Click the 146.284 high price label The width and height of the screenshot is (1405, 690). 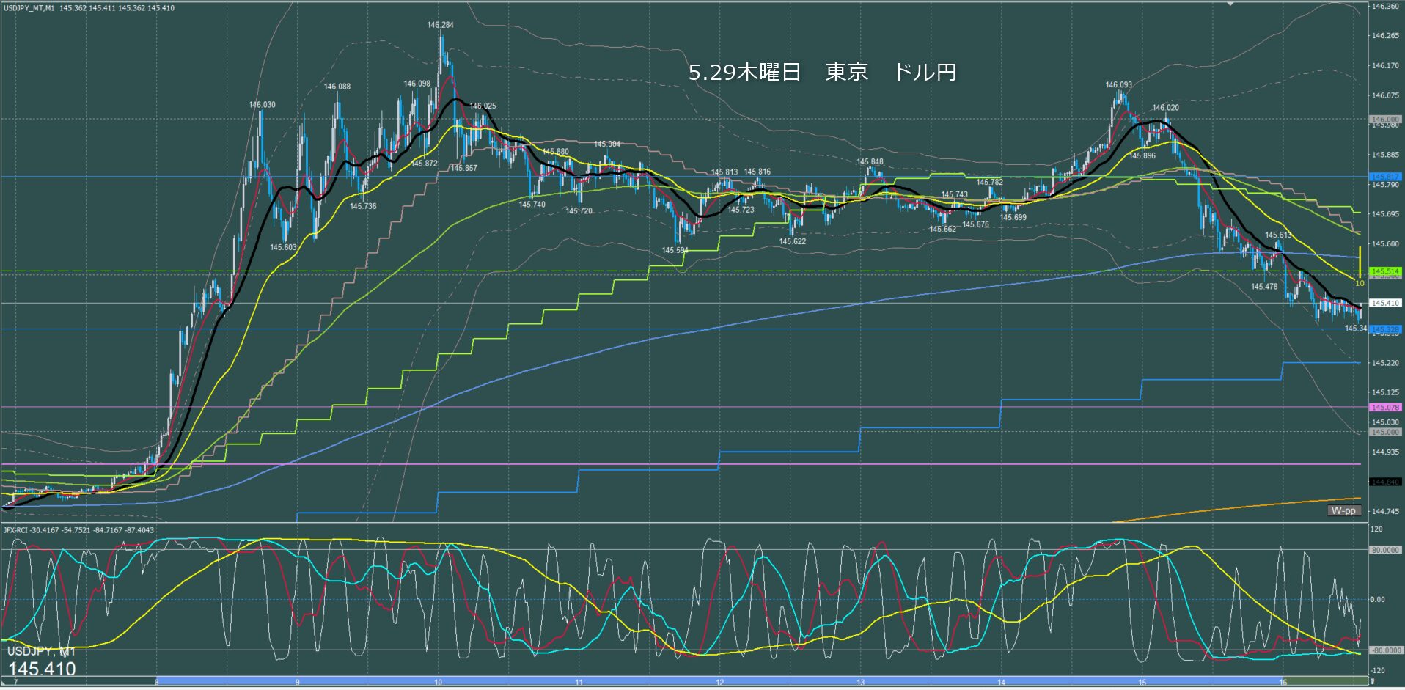coord(440,25)
